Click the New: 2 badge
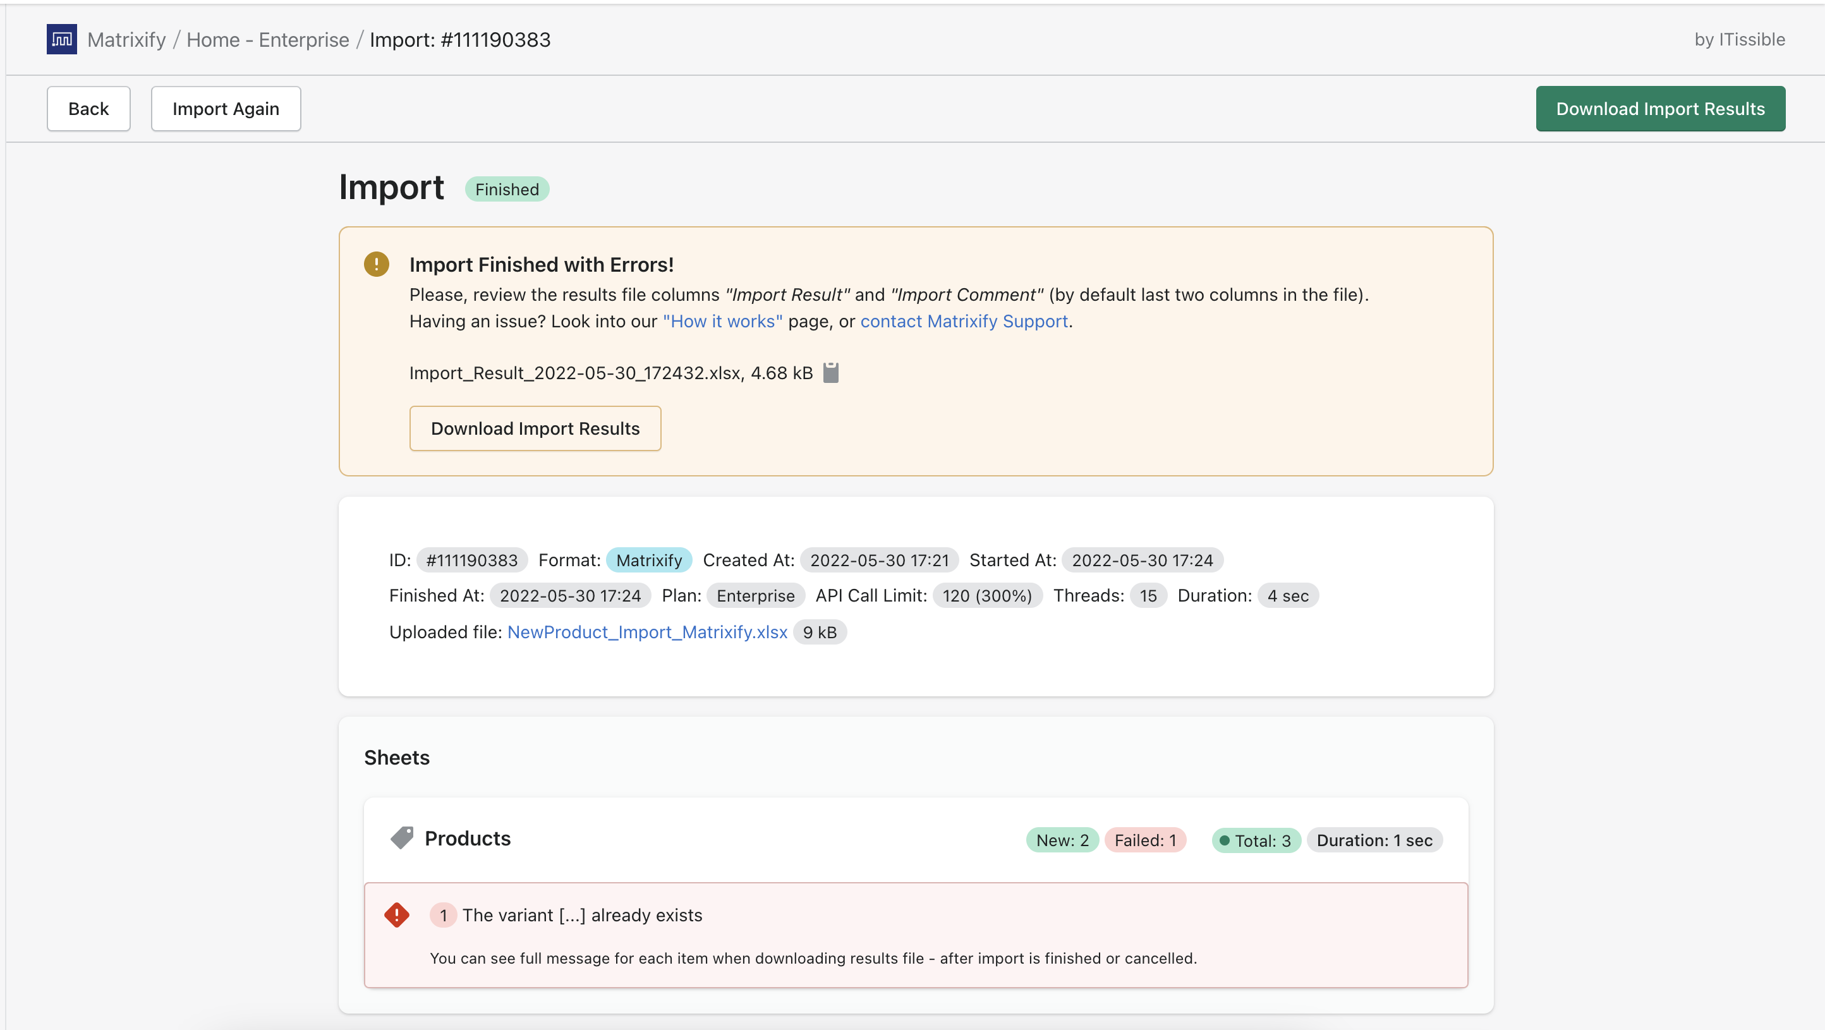This screenshot has width=1825, height=1030. click(1062, 840)
